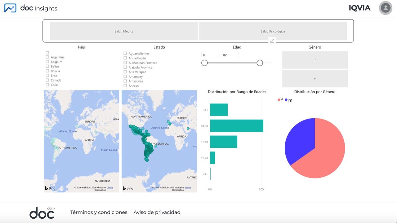Image resolution: width=397 pixels, height=223 pixels.
Task: Click the IQVIA brand text in header
Action: click(360, 8)
